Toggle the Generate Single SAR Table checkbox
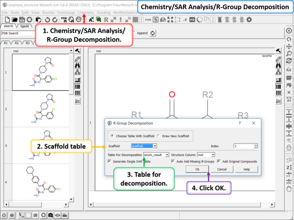The image size is (294, 220). coord(110,161)
